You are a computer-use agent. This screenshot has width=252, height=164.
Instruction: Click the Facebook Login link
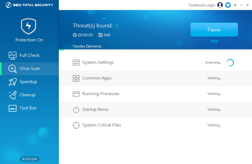(202, 5)
